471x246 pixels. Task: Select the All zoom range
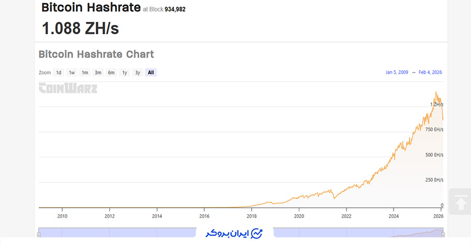[151, 73]
